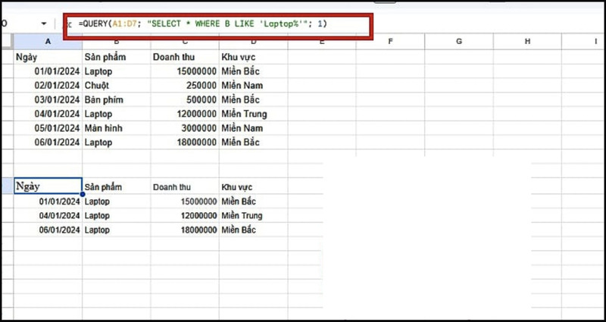The height and width of the screenshot is (322, 606).
Task: Select column G header
Action: [459, 42]
